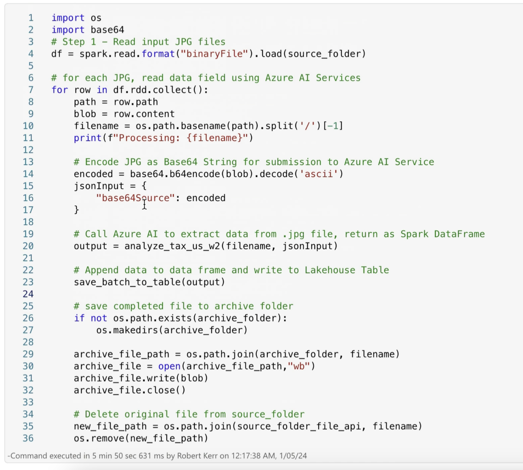Click the 'for row in df.rdd.collect()' line
Image resolution: width=523 pixels, height=470 pixels.
click(x=129, y=90)
